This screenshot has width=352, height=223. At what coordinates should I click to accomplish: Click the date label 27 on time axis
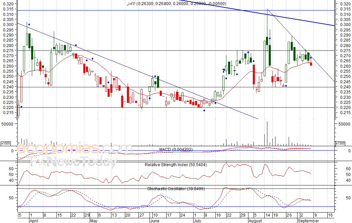[142, 215]
